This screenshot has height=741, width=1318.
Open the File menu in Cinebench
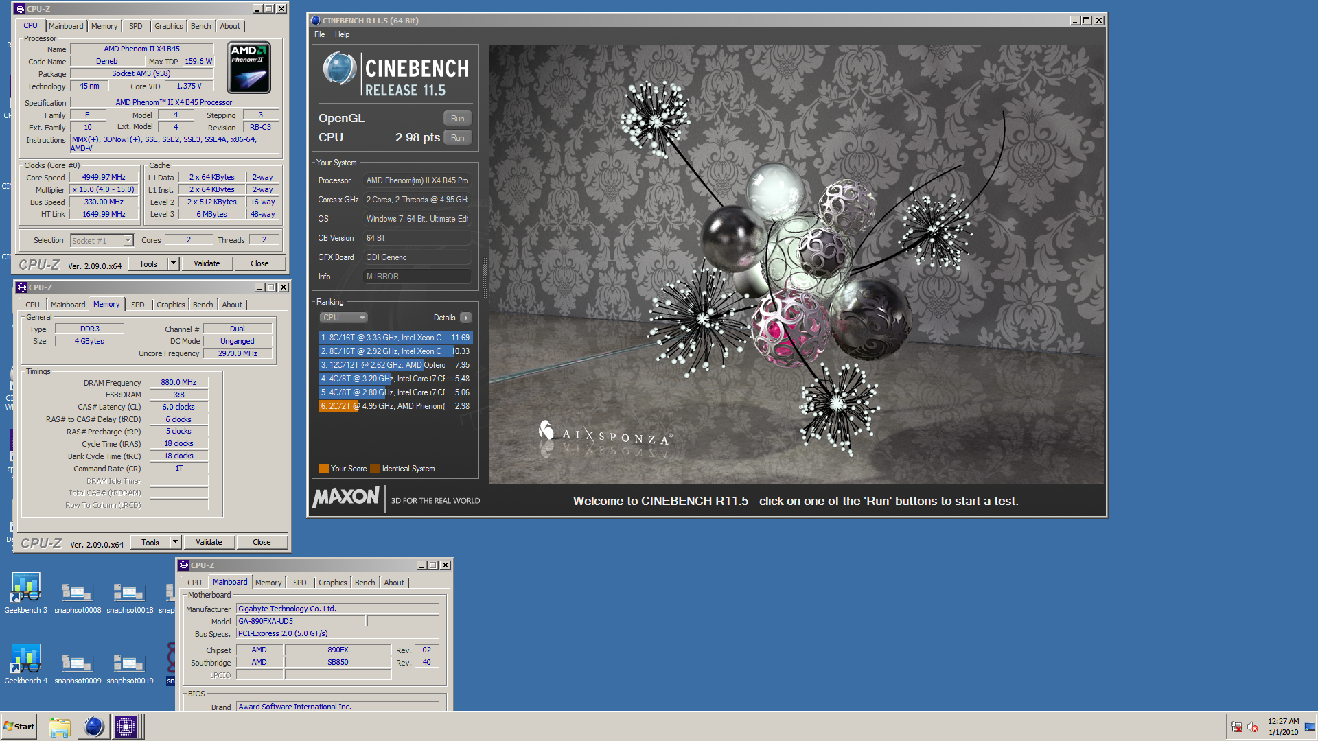320,34
